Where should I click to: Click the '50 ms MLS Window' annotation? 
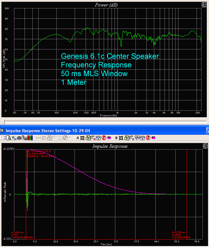[94, 73]
